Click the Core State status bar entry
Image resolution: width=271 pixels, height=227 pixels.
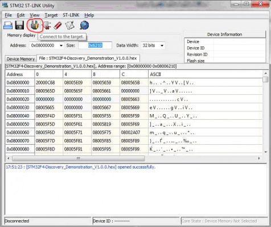point(224,221)
